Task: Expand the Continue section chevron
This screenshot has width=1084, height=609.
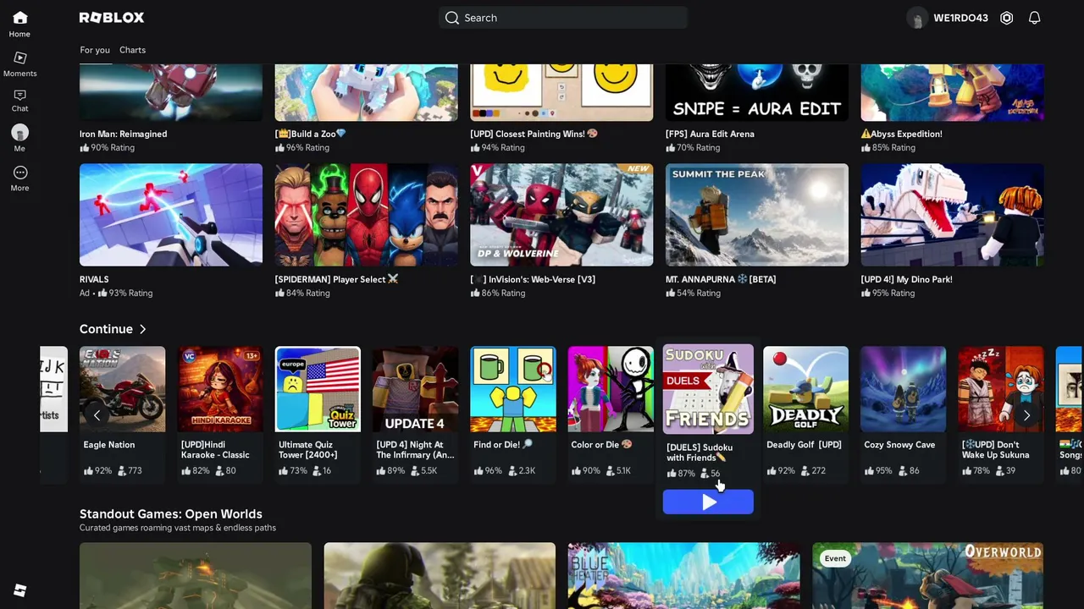Action: point(142,329)
